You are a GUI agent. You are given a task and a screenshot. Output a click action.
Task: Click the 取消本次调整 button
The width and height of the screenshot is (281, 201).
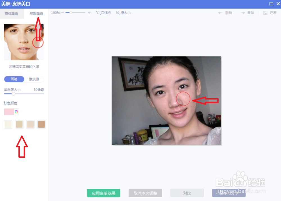[145, 193]
